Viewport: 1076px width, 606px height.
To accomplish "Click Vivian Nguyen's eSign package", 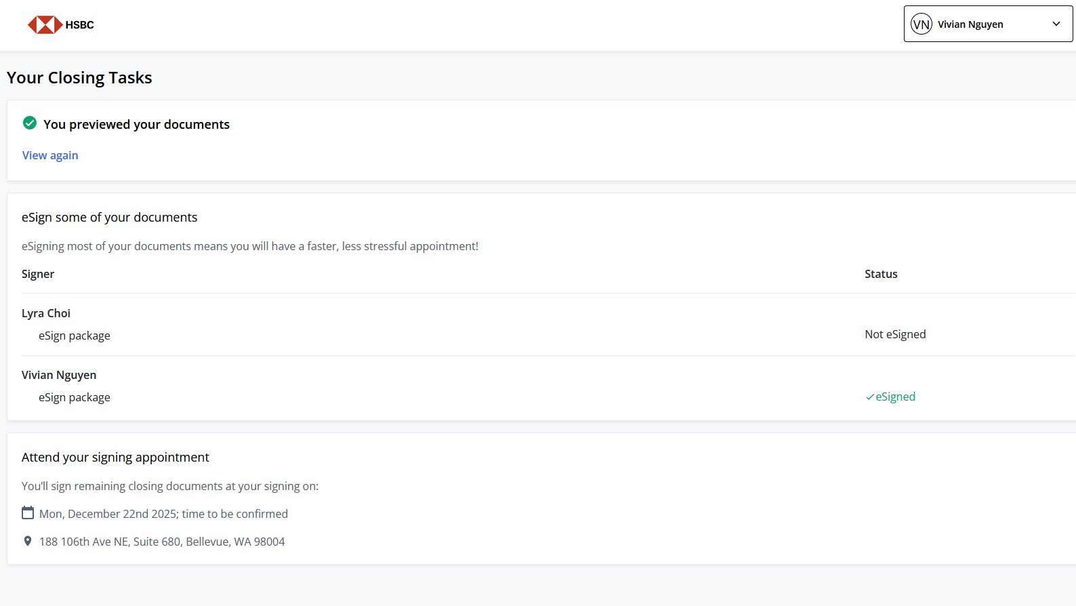I will point(75,397).
